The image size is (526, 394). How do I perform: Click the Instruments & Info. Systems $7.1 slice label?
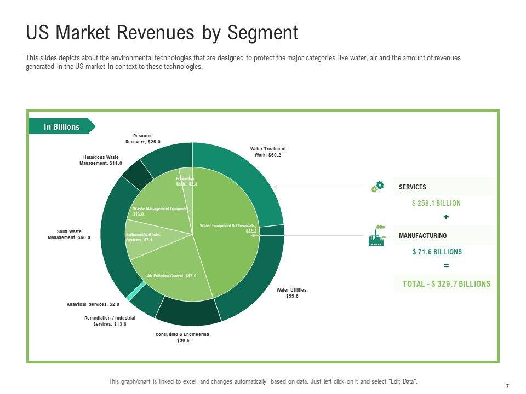point(143,237)
